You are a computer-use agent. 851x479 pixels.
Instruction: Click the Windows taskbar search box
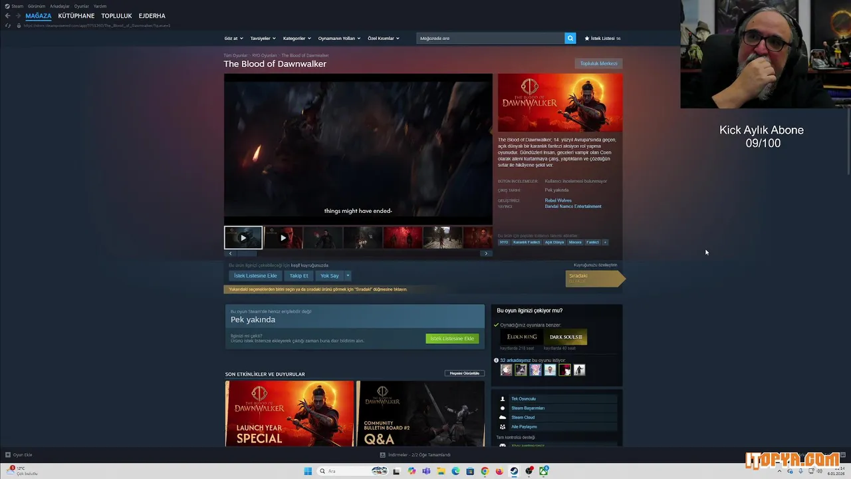tap(352, 471)
